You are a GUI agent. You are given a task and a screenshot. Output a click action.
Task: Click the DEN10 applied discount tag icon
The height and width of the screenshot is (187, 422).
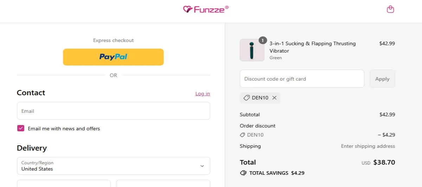pyautogui.click(x=247, y=98)
